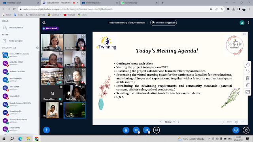This screenshot has height=142, width=253.
Task: Click the browser address bar
Action: pos(113,9)
